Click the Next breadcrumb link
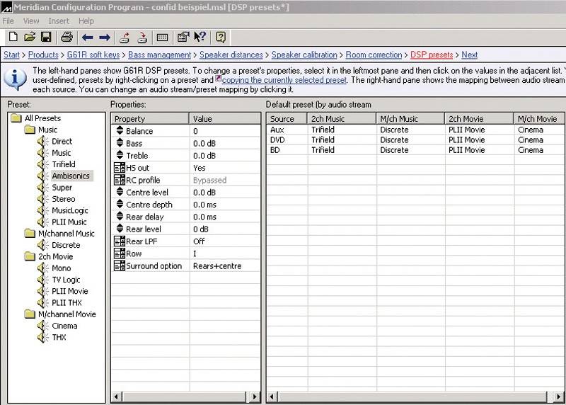The image size is (566, 405). pos(469,55)
